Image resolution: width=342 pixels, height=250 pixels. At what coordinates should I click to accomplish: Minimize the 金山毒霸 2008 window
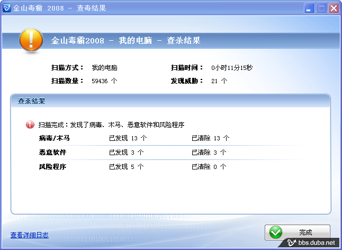310,8
